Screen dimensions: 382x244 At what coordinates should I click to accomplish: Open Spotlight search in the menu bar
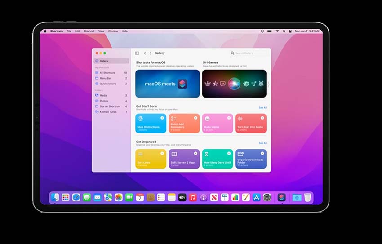(284, 31)
